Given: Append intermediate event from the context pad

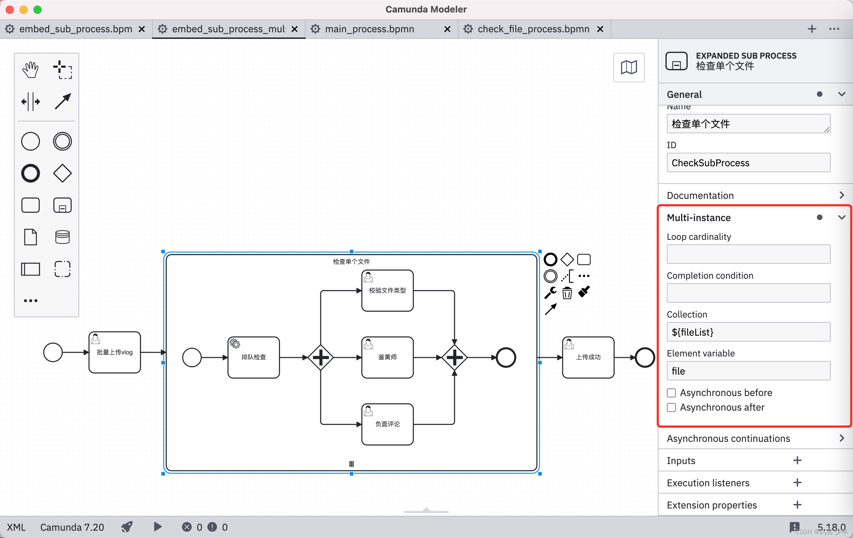Looking at the screenshot, I should pyautogui.click(x=550, y=276).
